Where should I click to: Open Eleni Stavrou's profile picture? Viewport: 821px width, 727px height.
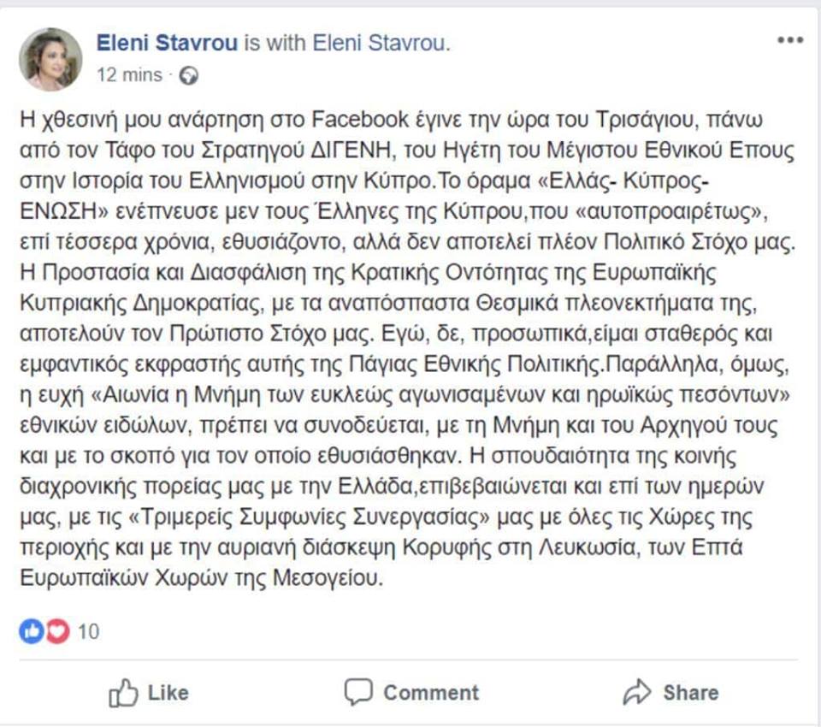click(50, 59)
